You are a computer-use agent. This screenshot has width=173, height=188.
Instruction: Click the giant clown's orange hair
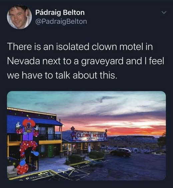[29, 123]
